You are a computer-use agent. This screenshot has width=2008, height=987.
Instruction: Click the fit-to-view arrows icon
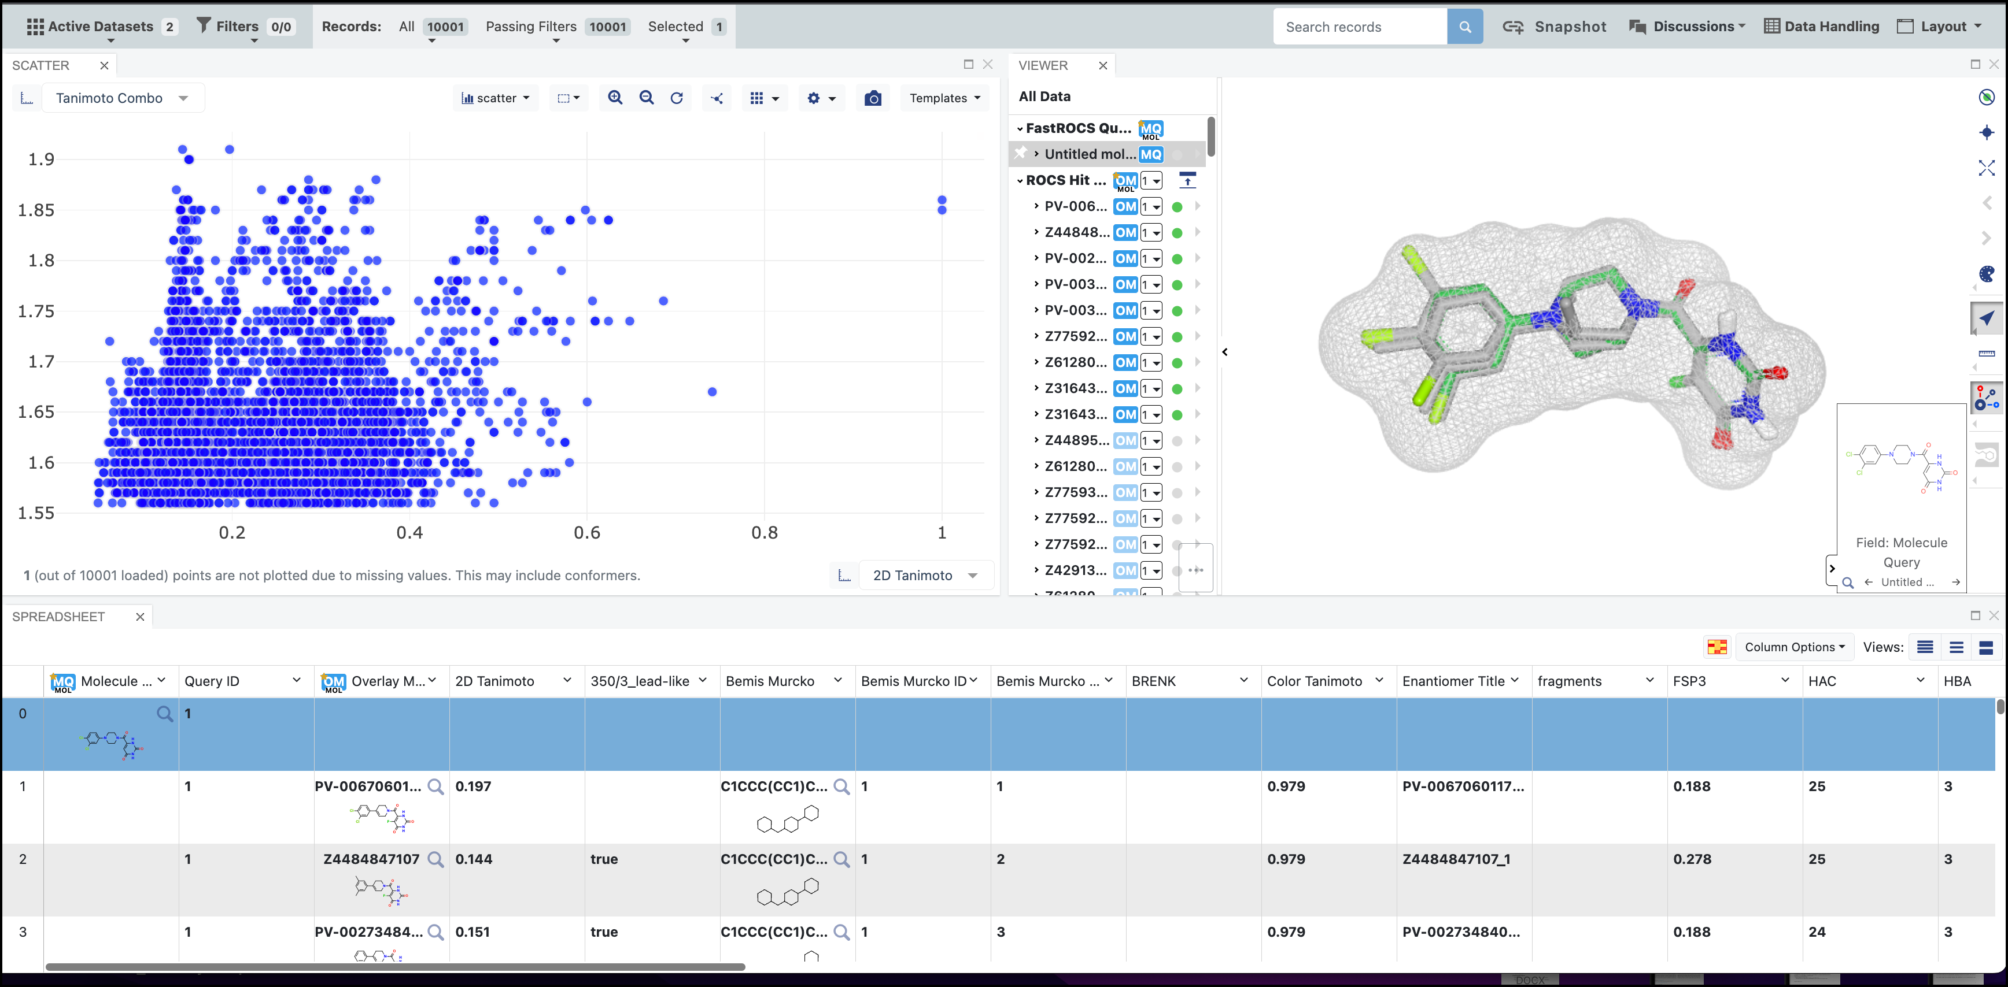click(1986, 168)
